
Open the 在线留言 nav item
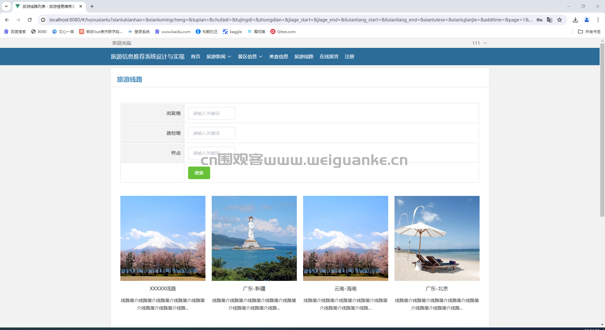[329, 57]
